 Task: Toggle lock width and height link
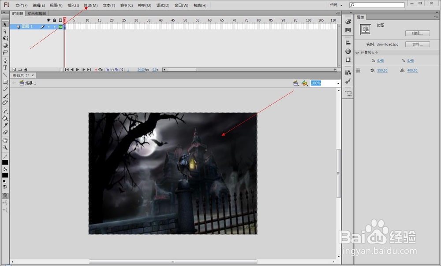pyautogui.click(x=358, y=70)
